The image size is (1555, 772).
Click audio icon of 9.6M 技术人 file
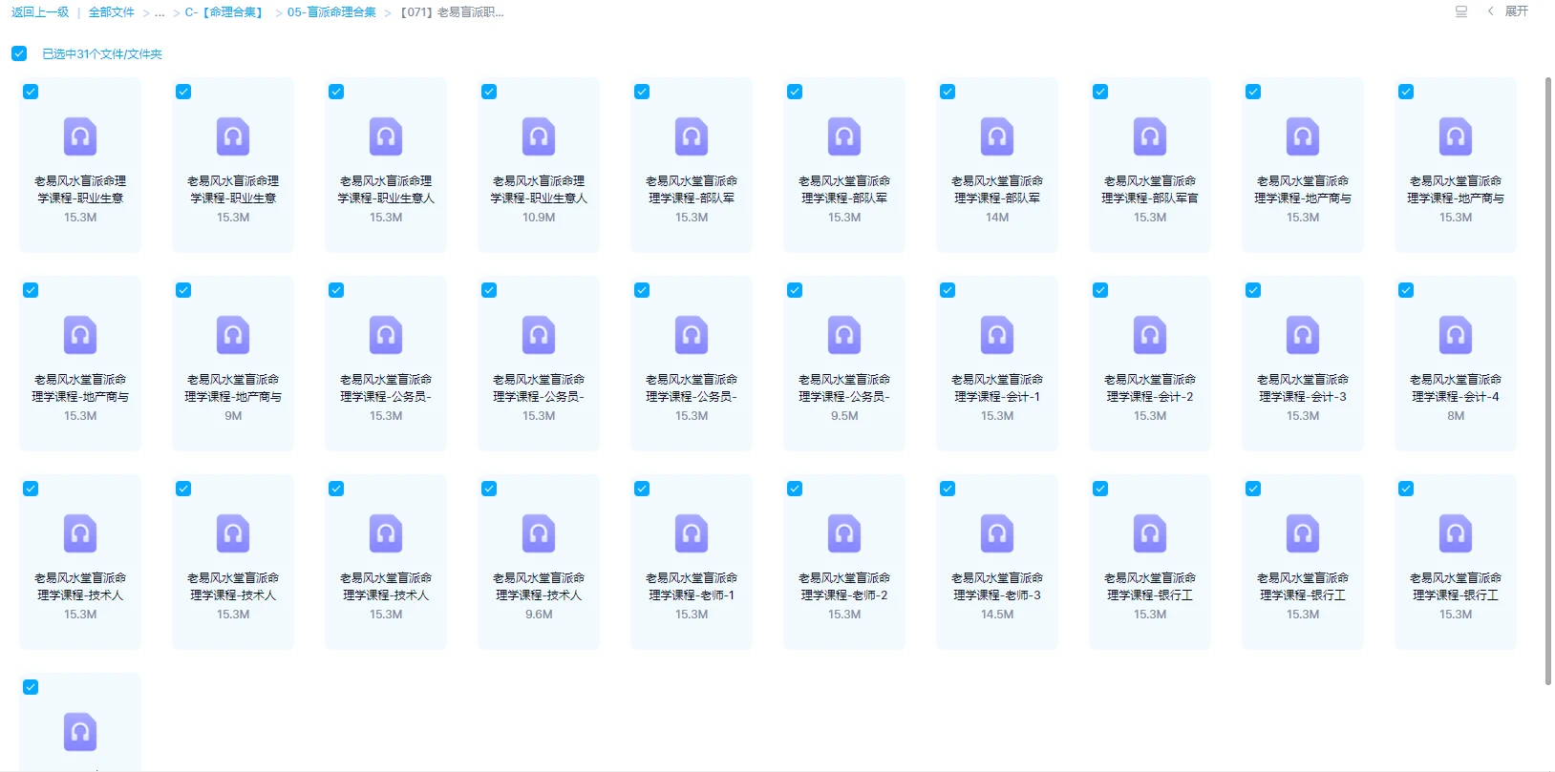539,533
